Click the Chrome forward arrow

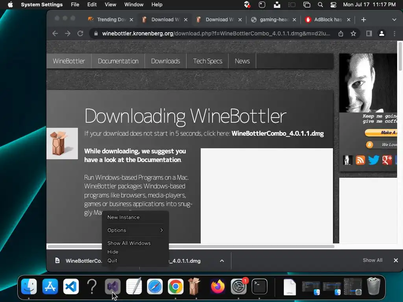68,33
